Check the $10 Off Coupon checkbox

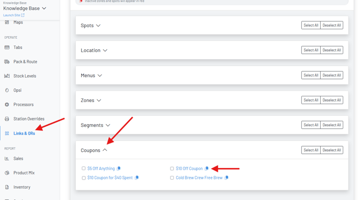pos(172,169)
